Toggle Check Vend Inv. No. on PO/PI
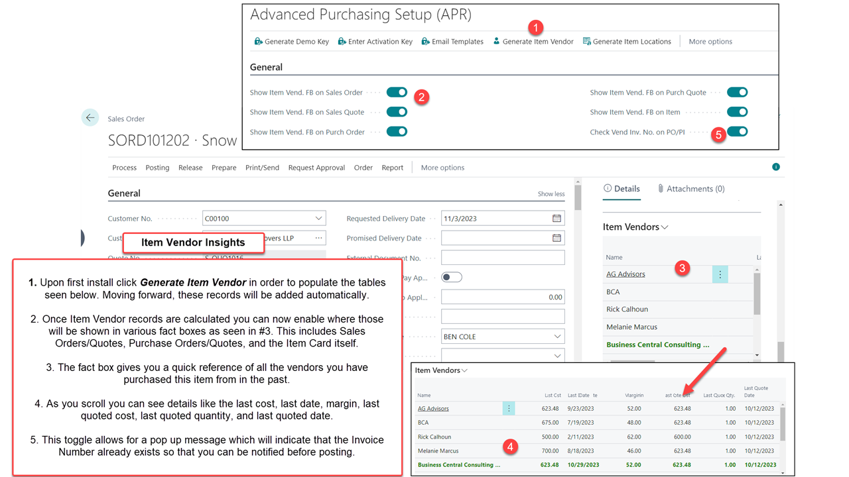This screenshot has height=477, width=849. coord(737,132)
